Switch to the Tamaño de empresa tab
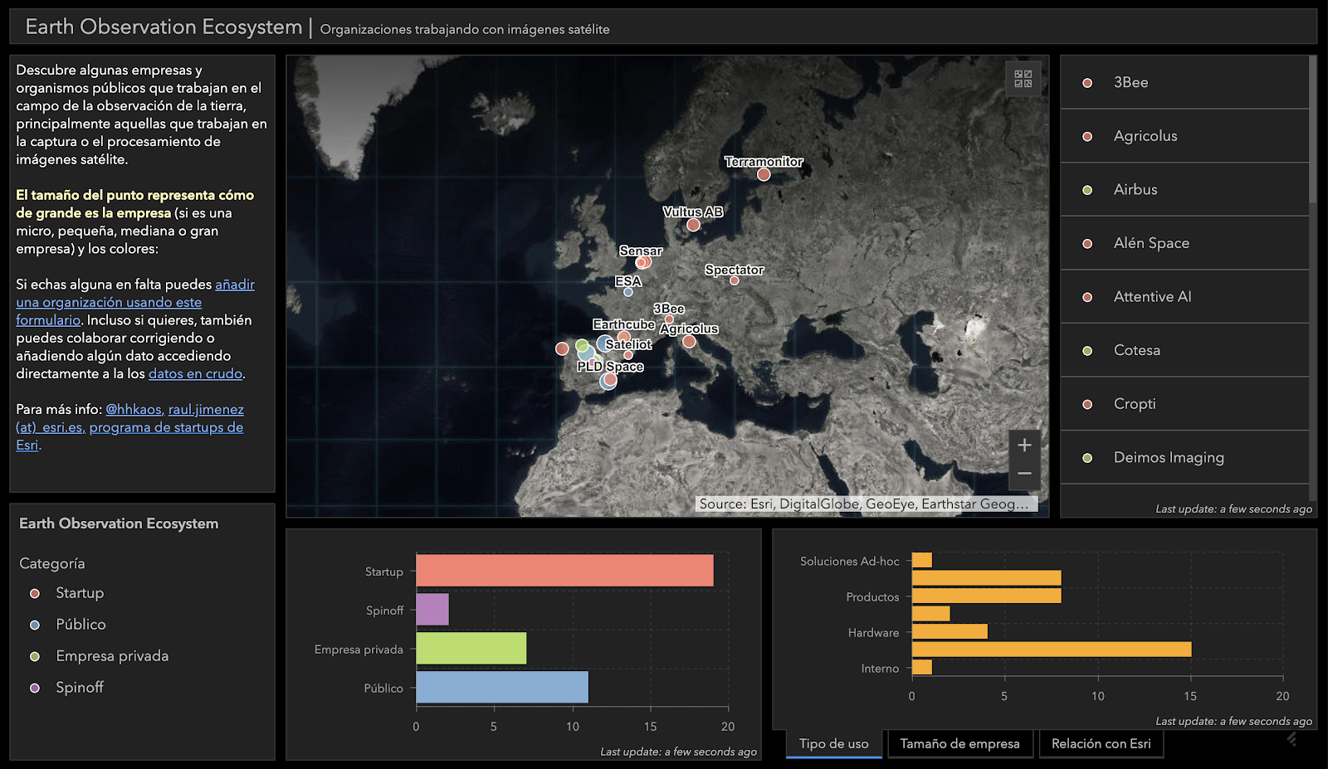 tap(959, 744)
